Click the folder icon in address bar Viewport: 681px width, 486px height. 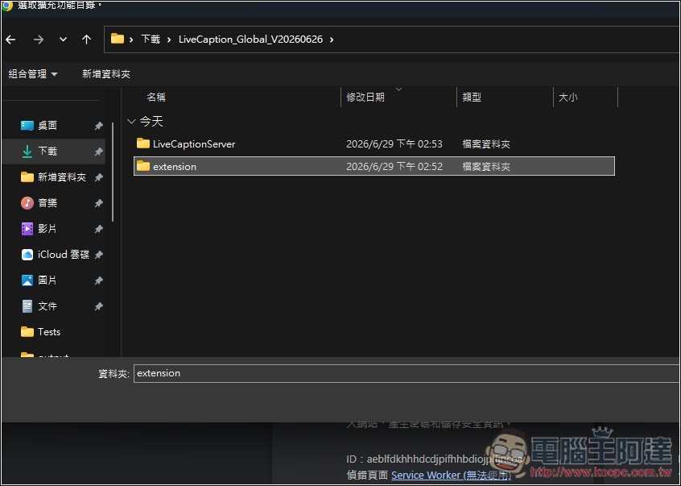tap(118, 39)
